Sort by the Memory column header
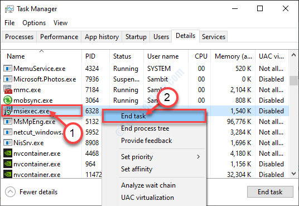The height and width of the screenshot is (206, 299). (233, 56)
